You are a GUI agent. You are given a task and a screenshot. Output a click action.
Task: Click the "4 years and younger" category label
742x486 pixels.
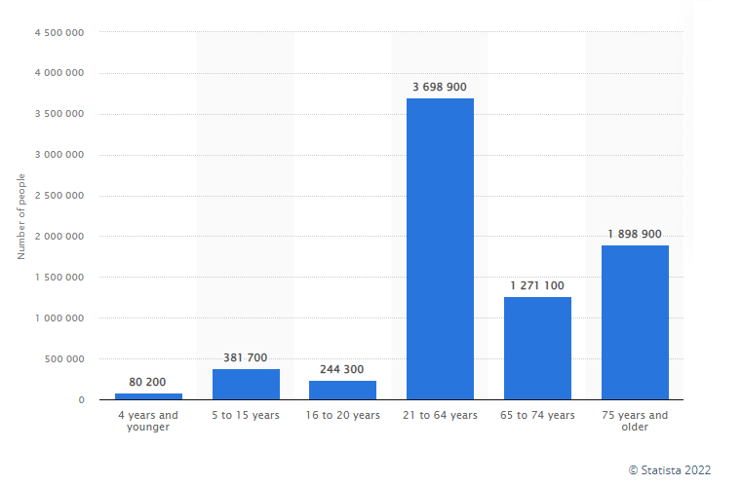(x=148, y=421)
